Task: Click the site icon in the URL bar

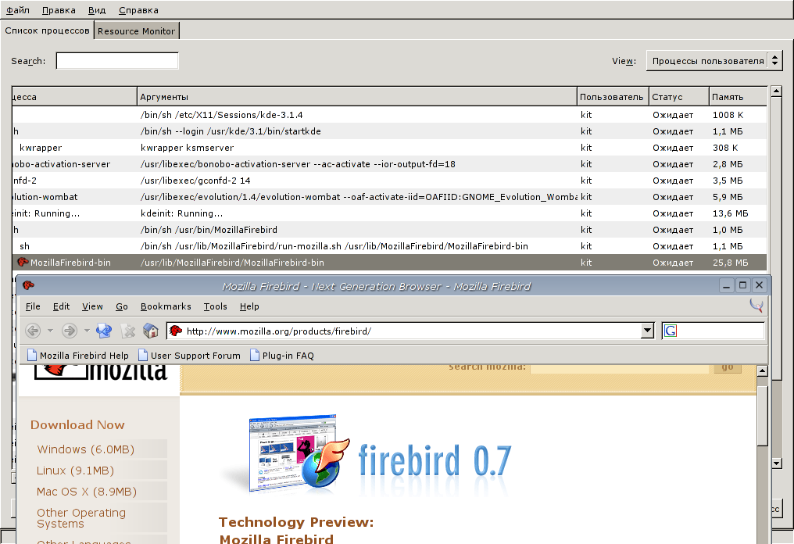Action: [176, 331]
